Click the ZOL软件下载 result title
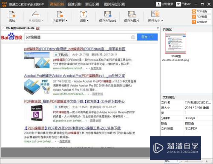The width and height of the screenshot is (213, 164). tap(72, 128)
